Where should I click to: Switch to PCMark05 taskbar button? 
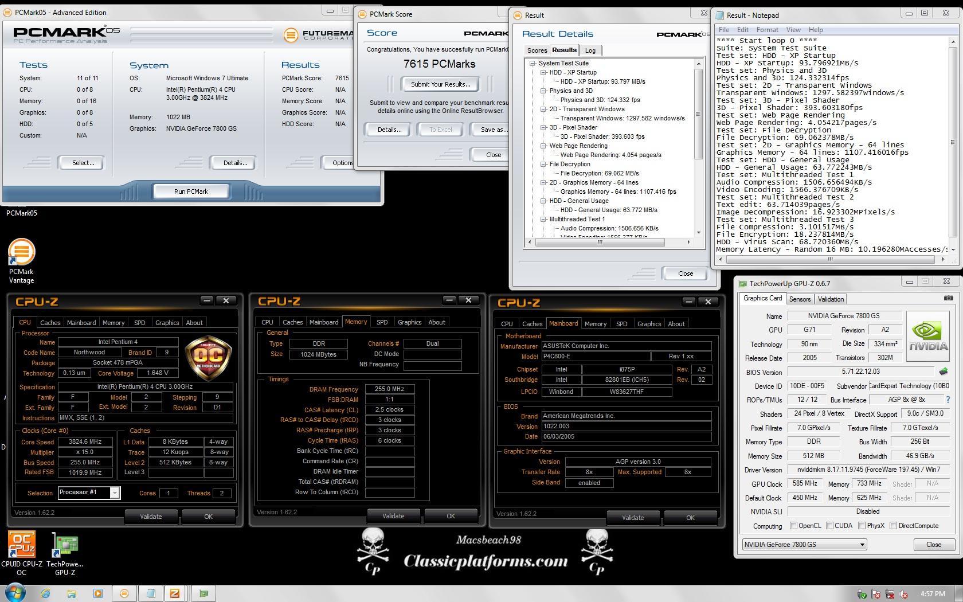tap(124, 593)
